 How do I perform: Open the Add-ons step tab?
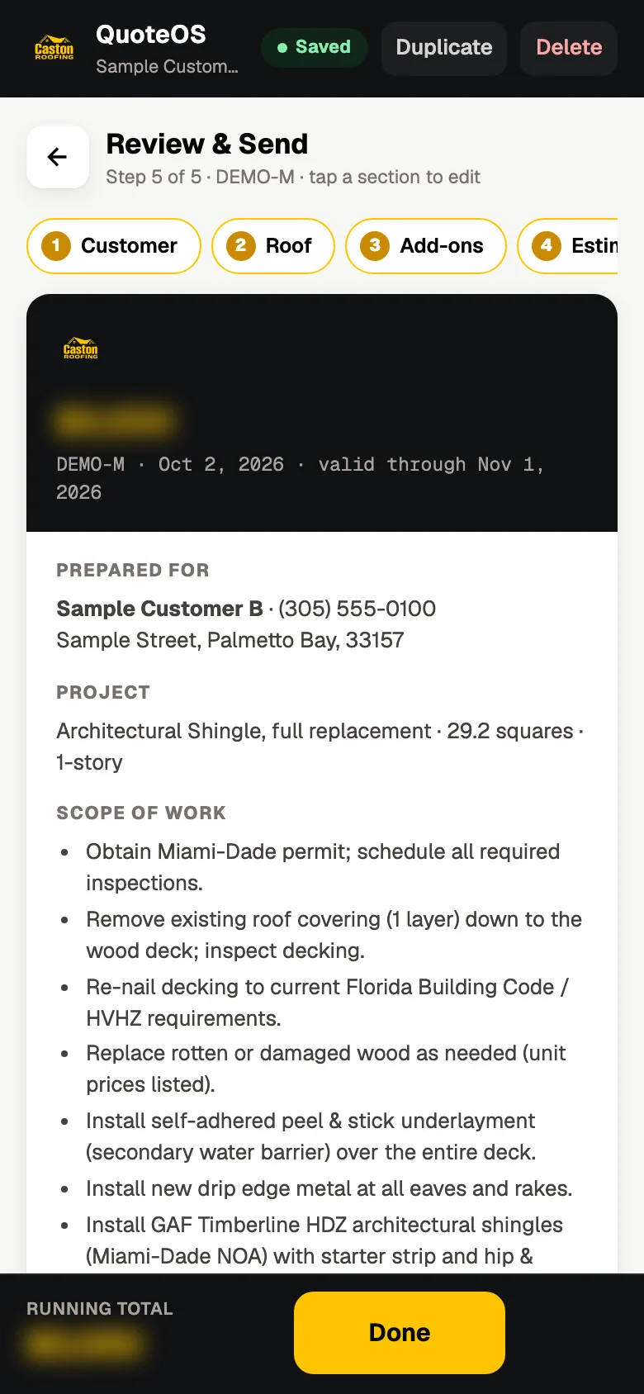pos(426,245)
